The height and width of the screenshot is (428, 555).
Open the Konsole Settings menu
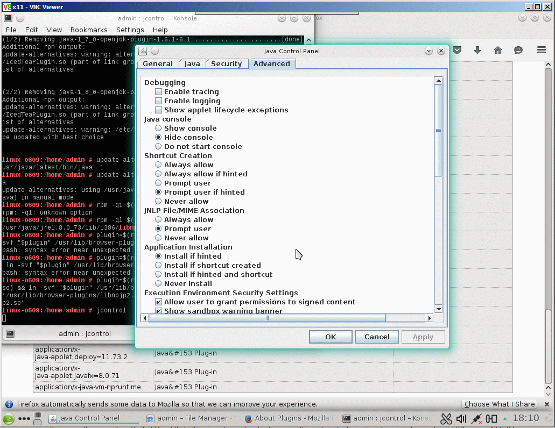pyautogui.click(x=130, y=30)
